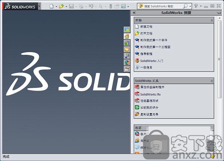
Task: Click the New document toolbar icon
Action: click(x=52, y=6)
